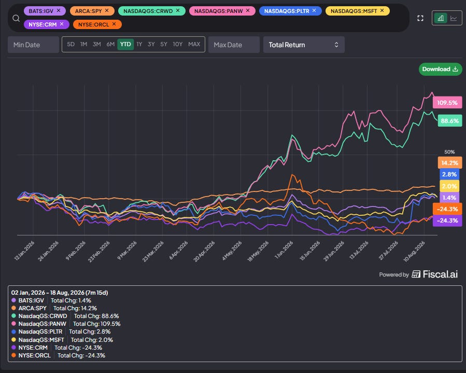Select the 1Y time range
The height and width of the screenshot is (373, 466).
[139, 44]
